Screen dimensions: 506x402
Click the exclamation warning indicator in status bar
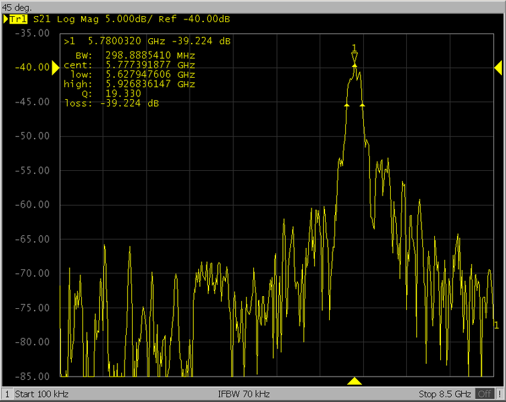498,394
